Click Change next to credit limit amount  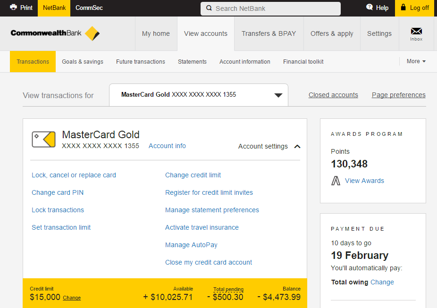click(x=72, y=298)
